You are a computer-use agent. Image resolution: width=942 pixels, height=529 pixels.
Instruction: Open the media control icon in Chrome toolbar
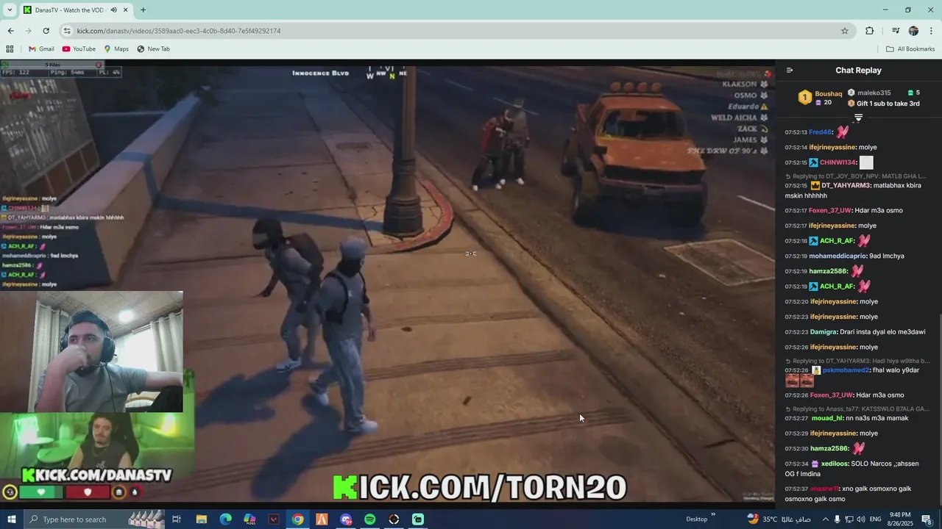coord(896,31)
